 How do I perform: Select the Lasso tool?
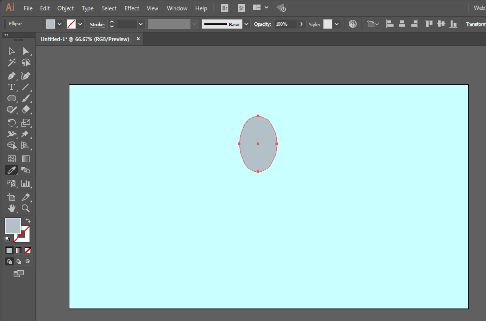26,63
